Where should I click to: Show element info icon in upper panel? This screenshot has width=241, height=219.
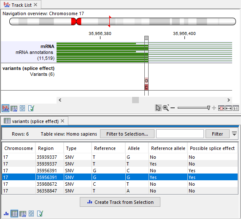click(31, 108)
